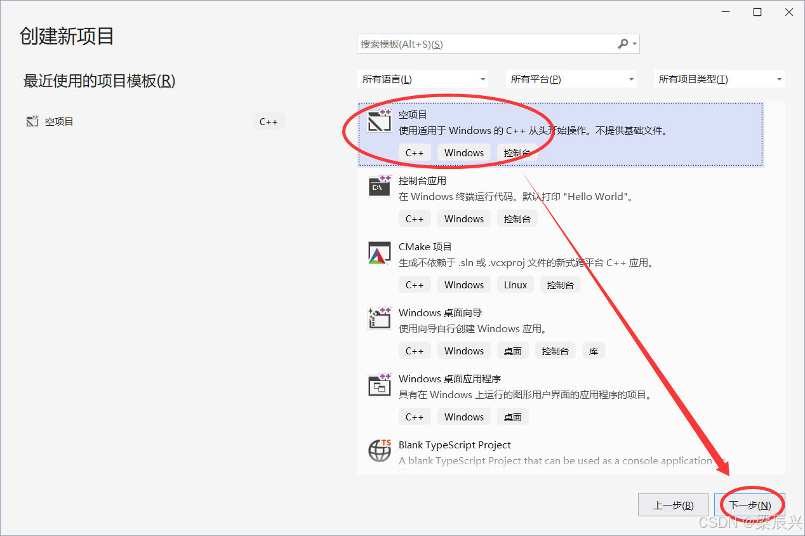Select the CMake 项目 template title
The width and height of the screenshot is (805, 536).
(x=425, y=246)
